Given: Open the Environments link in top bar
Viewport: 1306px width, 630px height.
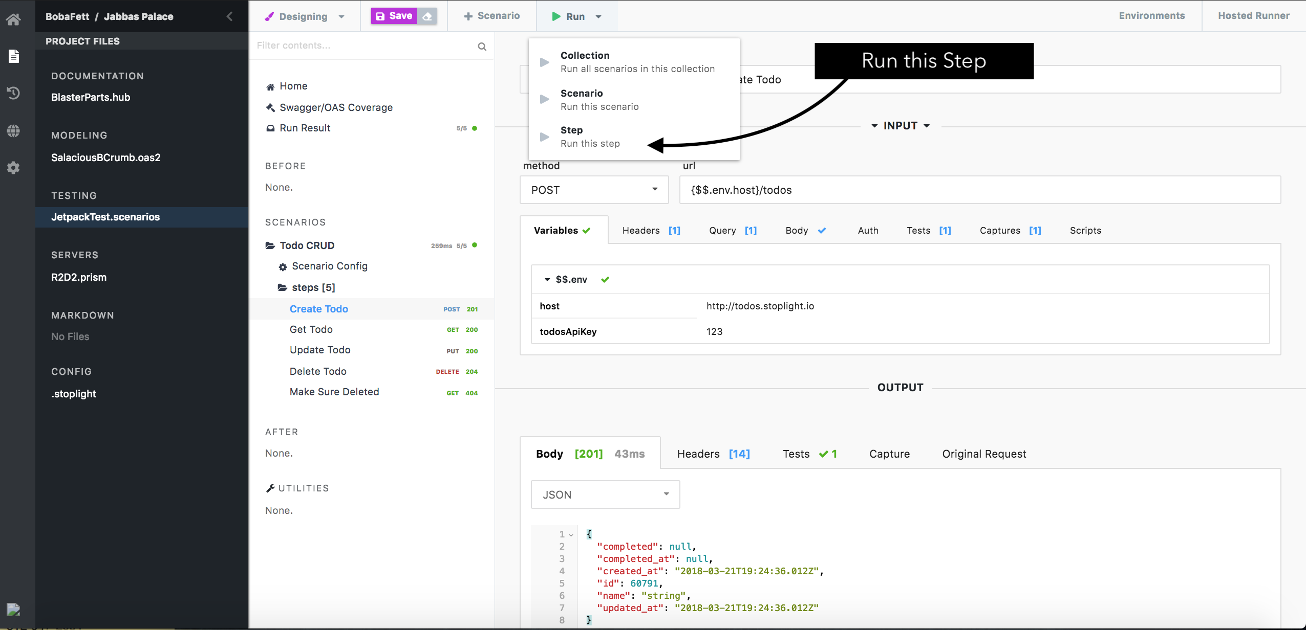Looking at the screenshot, I should 1151,16.
